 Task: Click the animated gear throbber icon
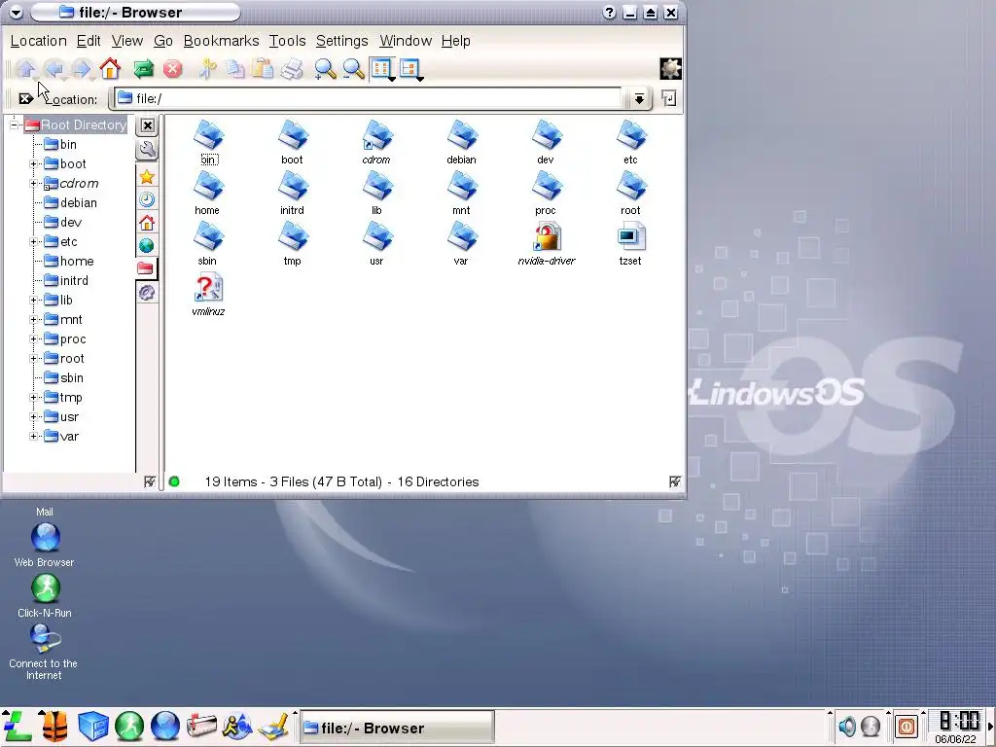671,69
